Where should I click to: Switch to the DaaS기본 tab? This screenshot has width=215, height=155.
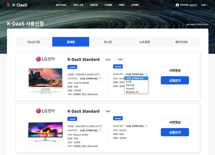click(34, 42)
